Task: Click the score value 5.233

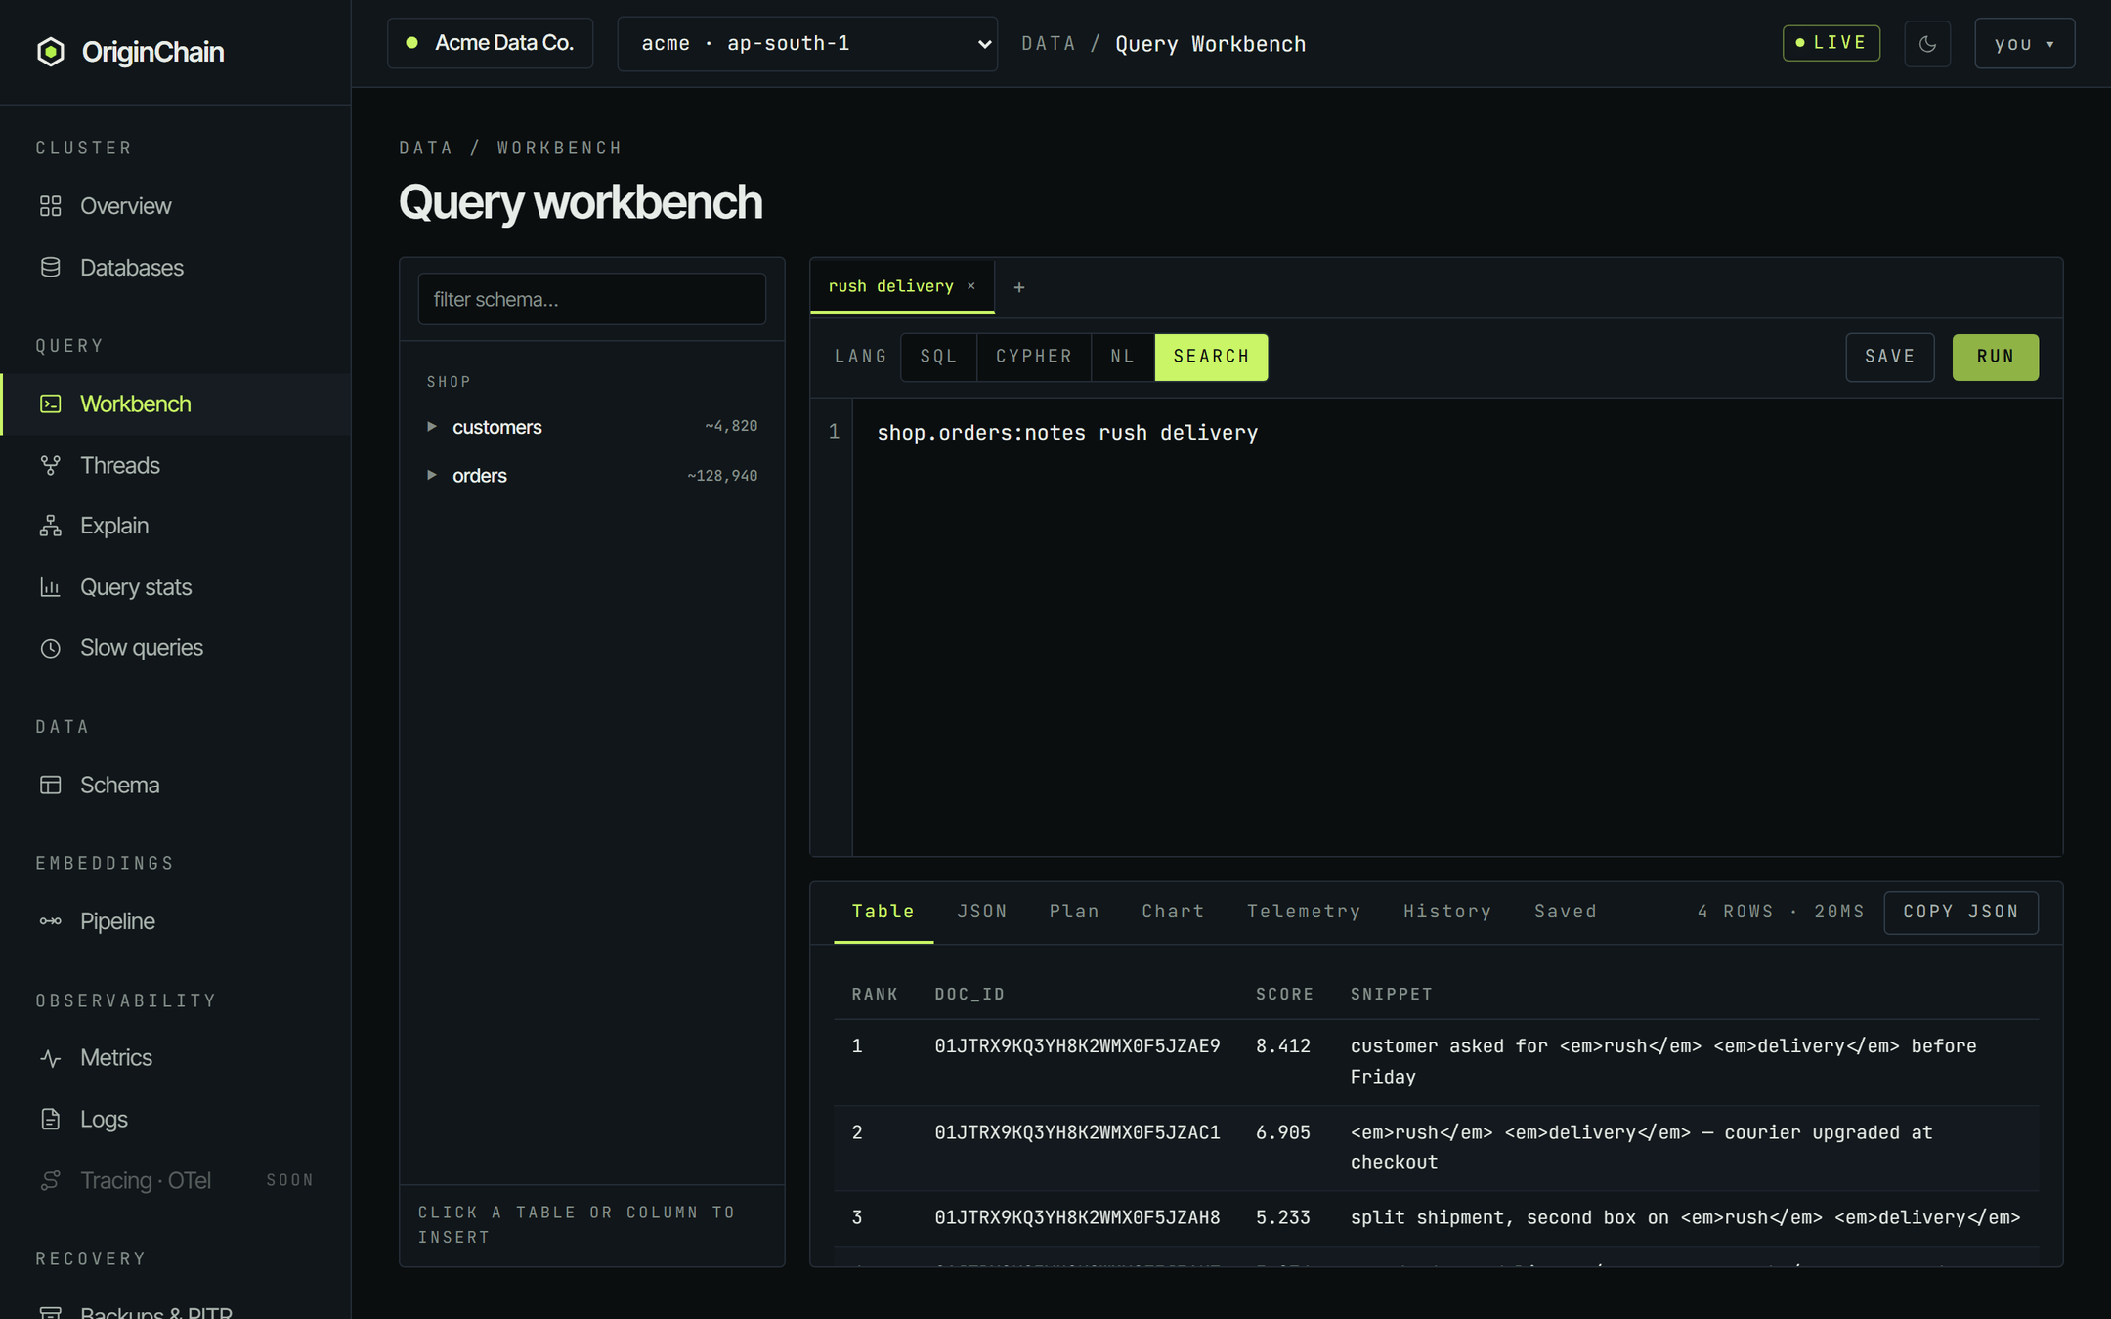Action: [x=1283, y=1217]
